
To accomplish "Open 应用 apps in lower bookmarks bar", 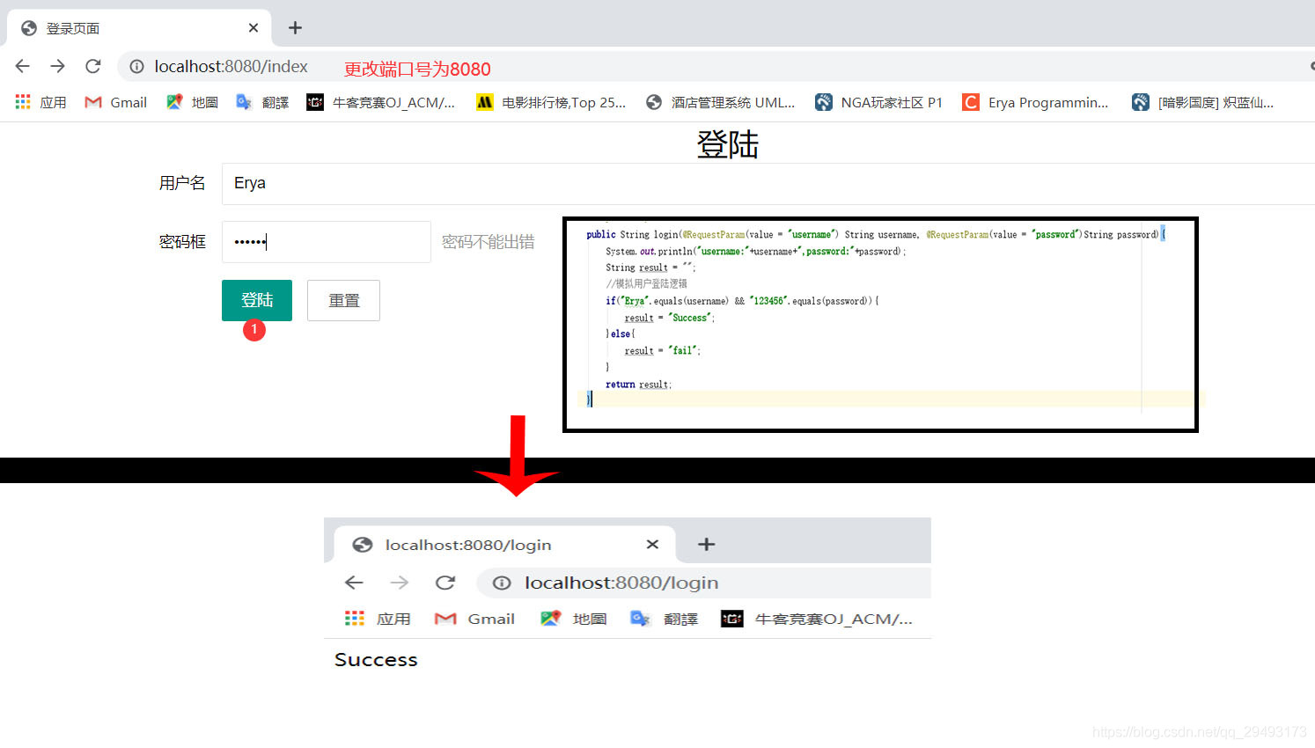I will click(378, 619).
